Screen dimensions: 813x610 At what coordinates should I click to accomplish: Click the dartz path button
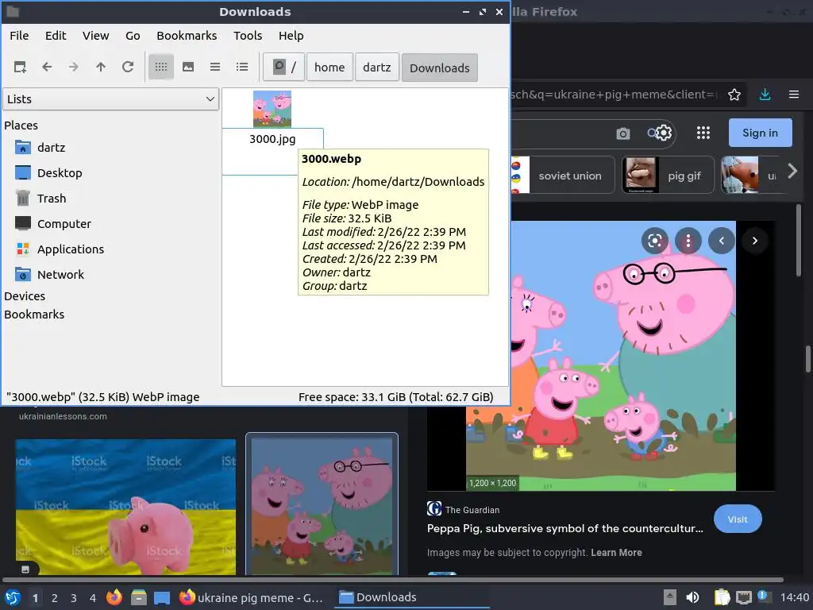(x=377, y=68)
